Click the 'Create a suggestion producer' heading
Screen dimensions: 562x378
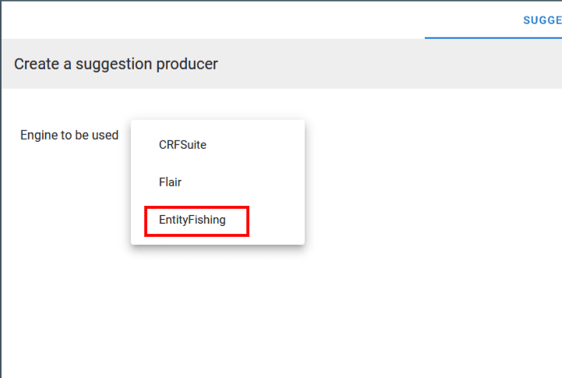(x=116, y=64)
